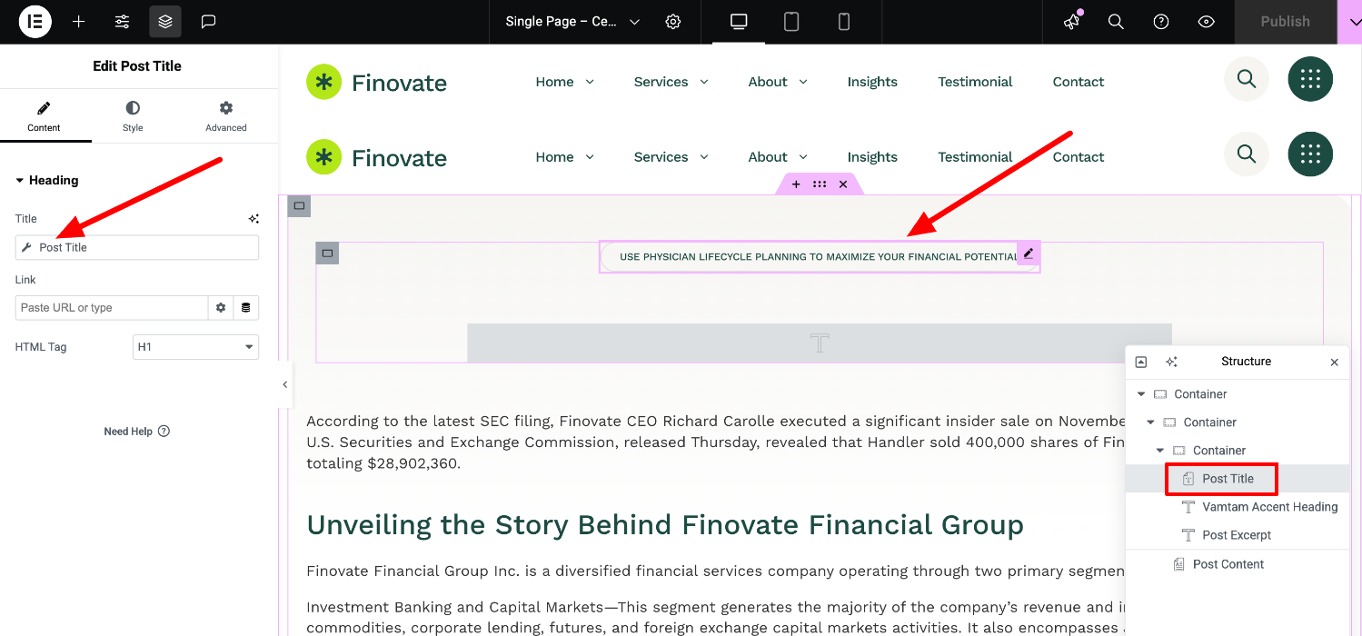This screenshot has height=636, width=1362.
Task: Click the first Finovate logo
Action: (x=376, y=83)
